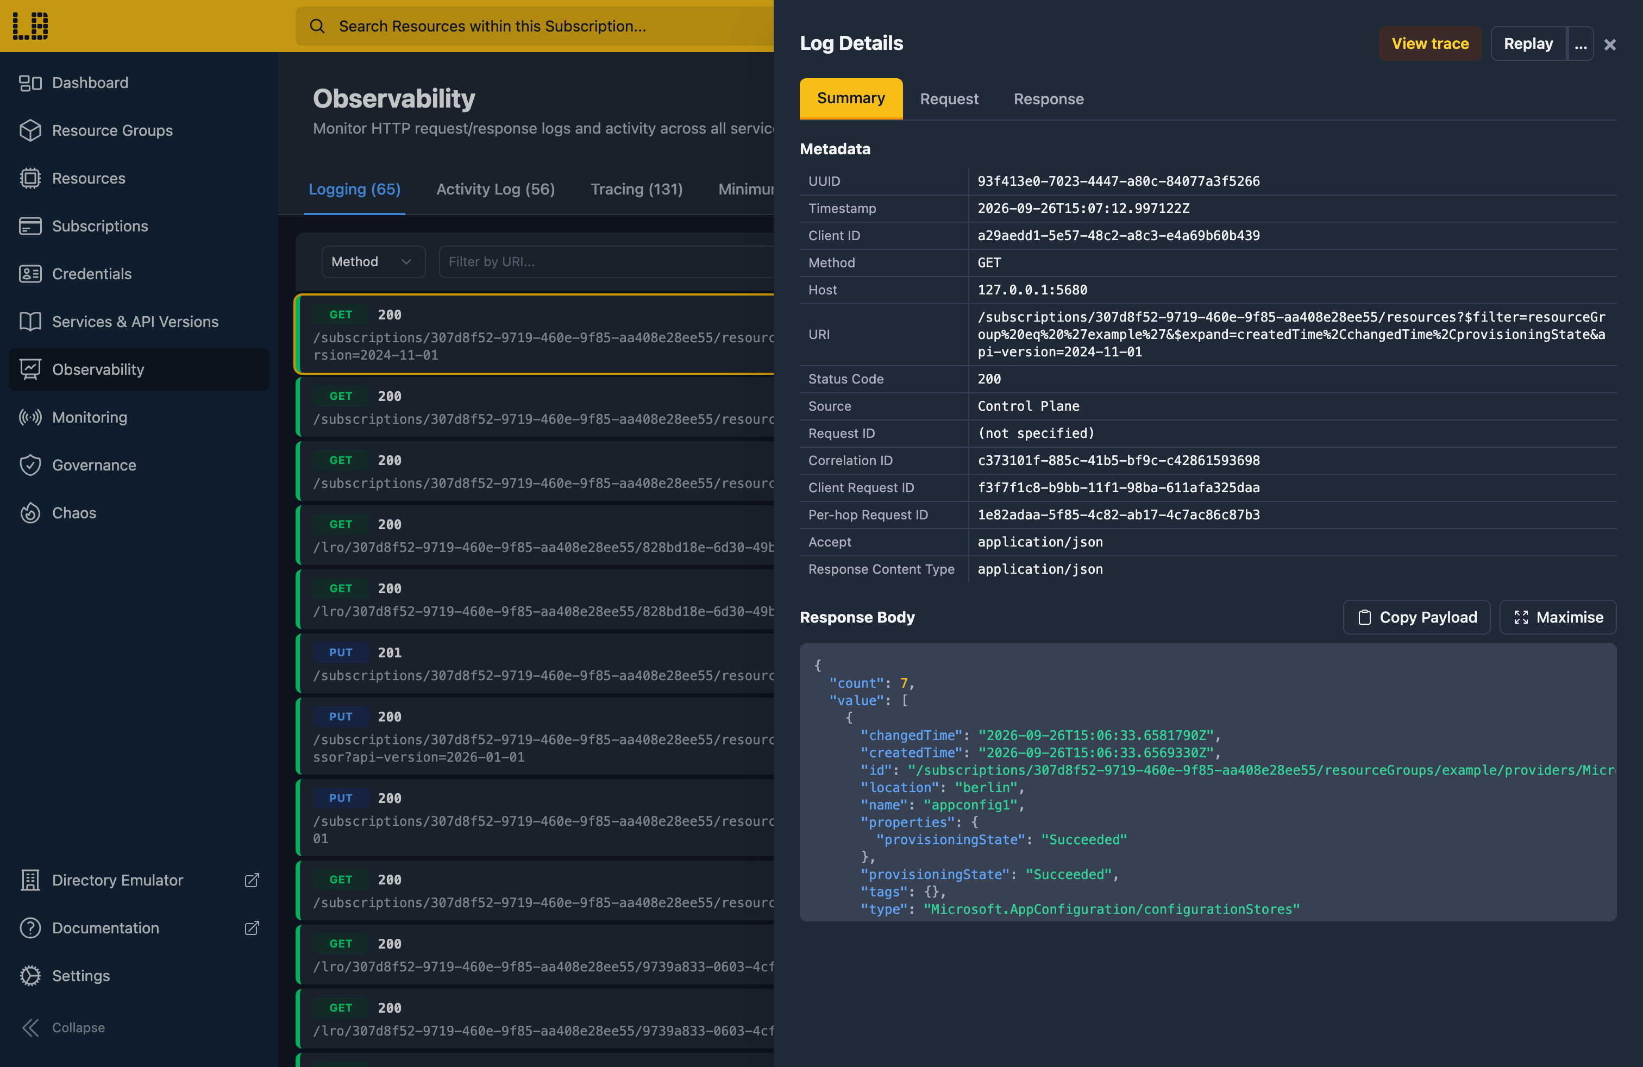Viewport: 1643px width, 1067px height.
Task: Click the View trace button
Action: (1429, 43)
